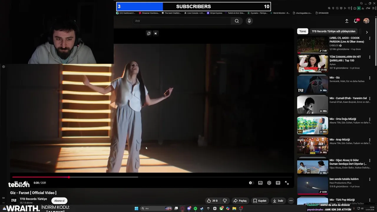Open Streamer Dashboard bookmark
Image resolution: width=377 pixels, height=212 pixels.
tap(149, 13)
